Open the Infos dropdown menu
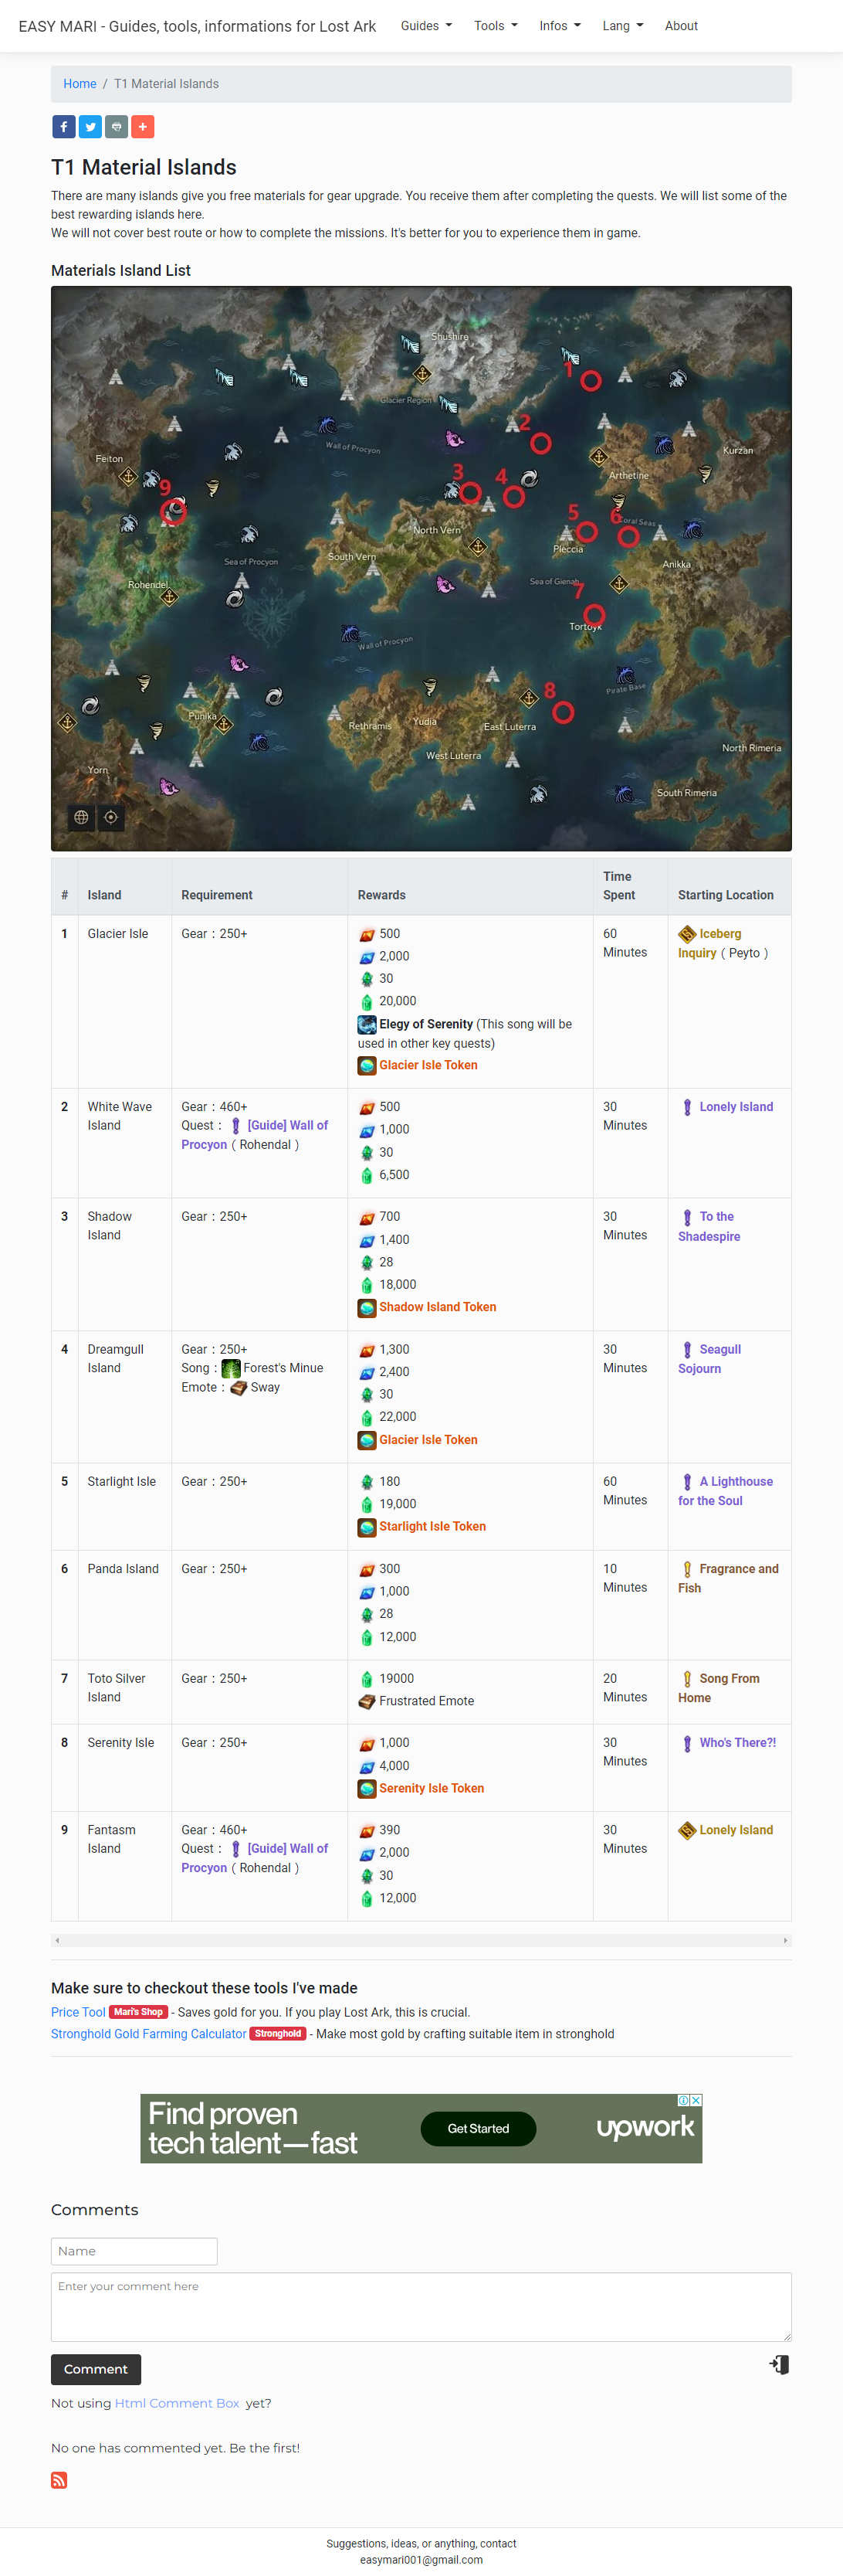 (x=560, y=26)
